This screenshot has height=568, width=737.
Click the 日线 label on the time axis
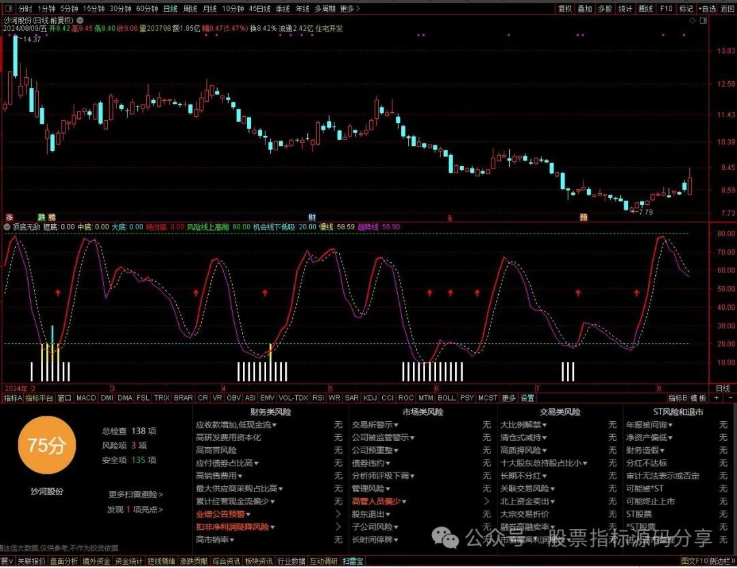click(x=723, y=388)
